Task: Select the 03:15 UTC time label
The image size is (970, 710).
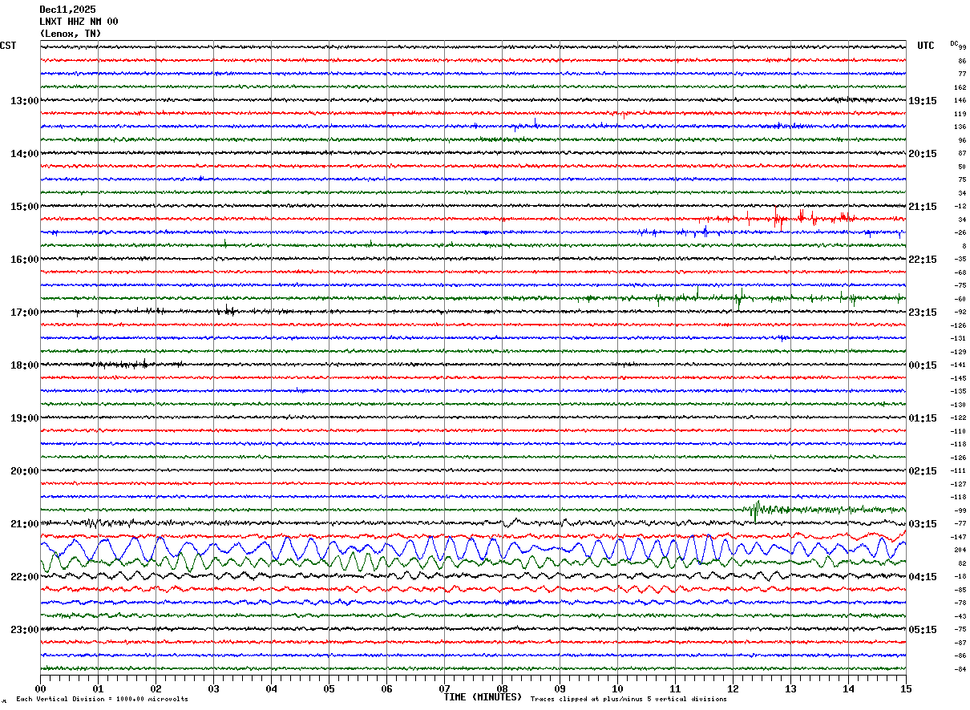Action: point(923,524)
